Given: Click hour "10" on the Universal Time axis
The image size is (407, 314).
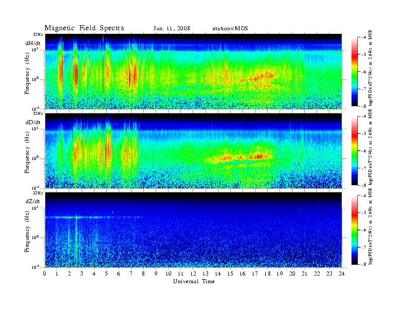Looking at the screenshot, I should [169, 273].
